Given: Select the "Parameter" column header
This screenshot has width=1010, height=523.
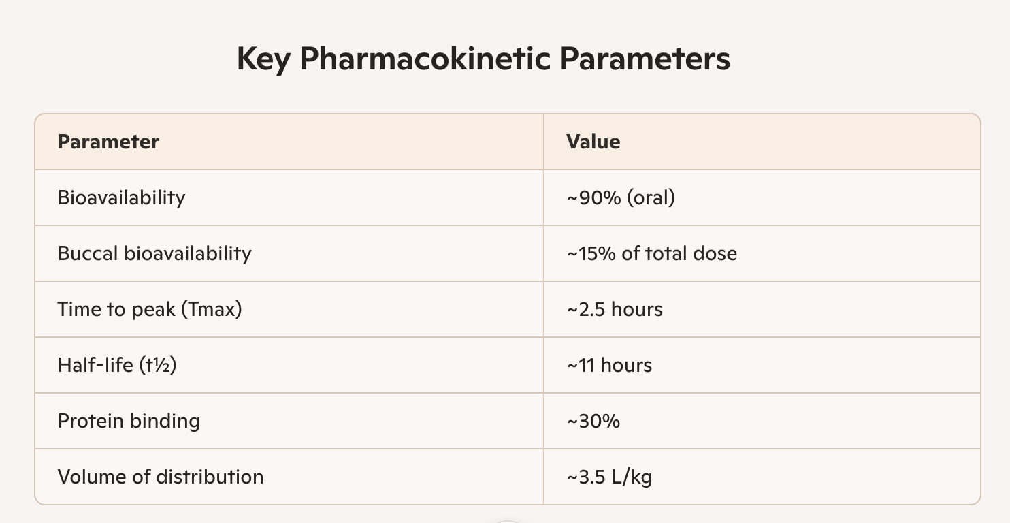Looking at the screenshot, I should (108, 142).
